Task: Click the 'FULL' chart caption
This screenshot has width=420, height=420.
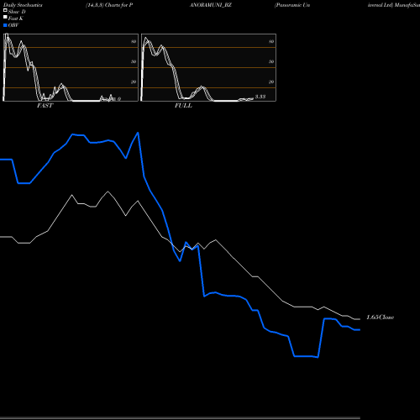Action: (x=183, y=106)
